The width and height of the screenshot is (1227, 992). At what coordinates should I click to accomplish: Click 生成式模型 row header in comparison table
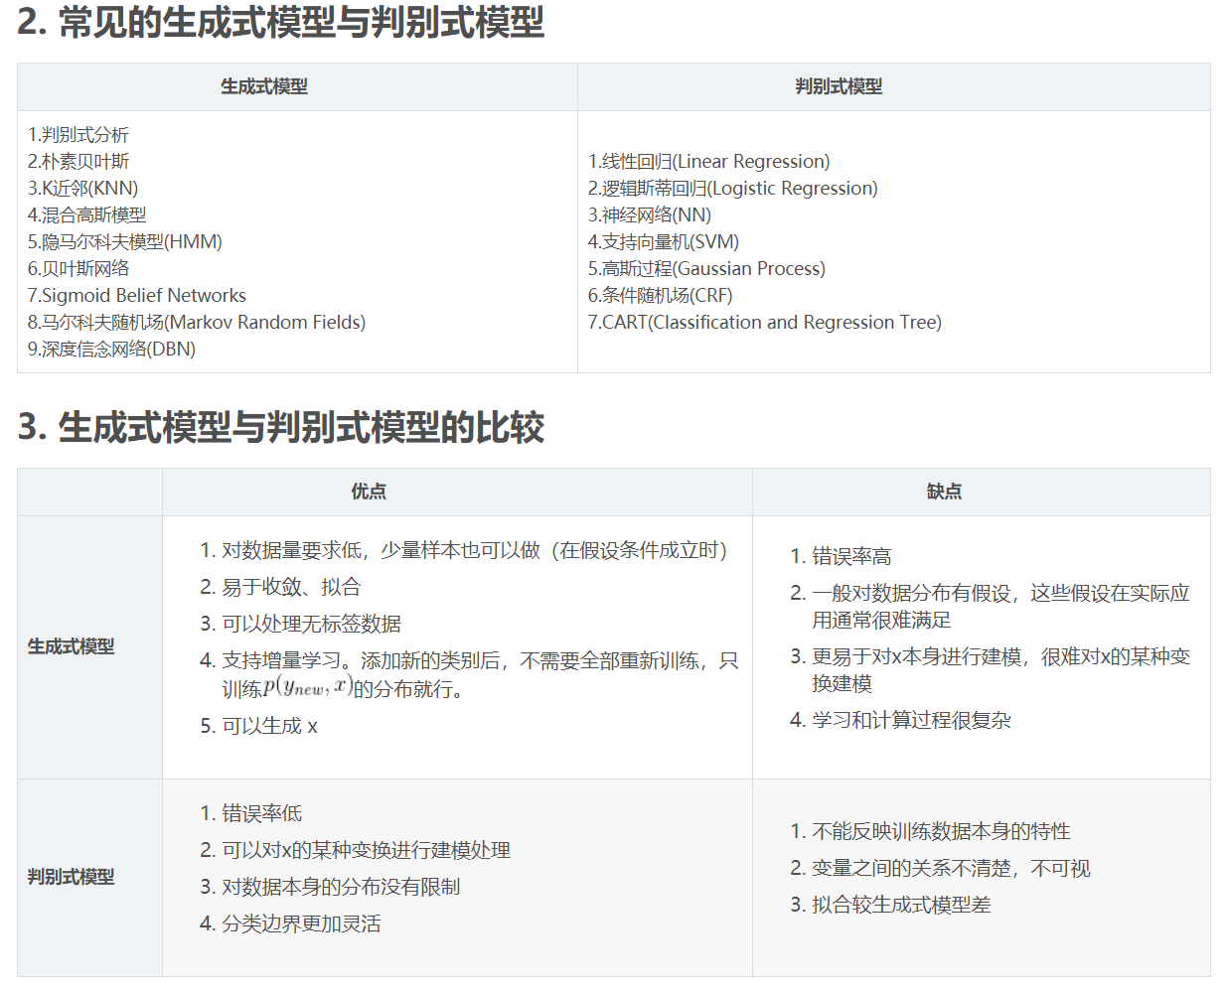click(72, 646)
